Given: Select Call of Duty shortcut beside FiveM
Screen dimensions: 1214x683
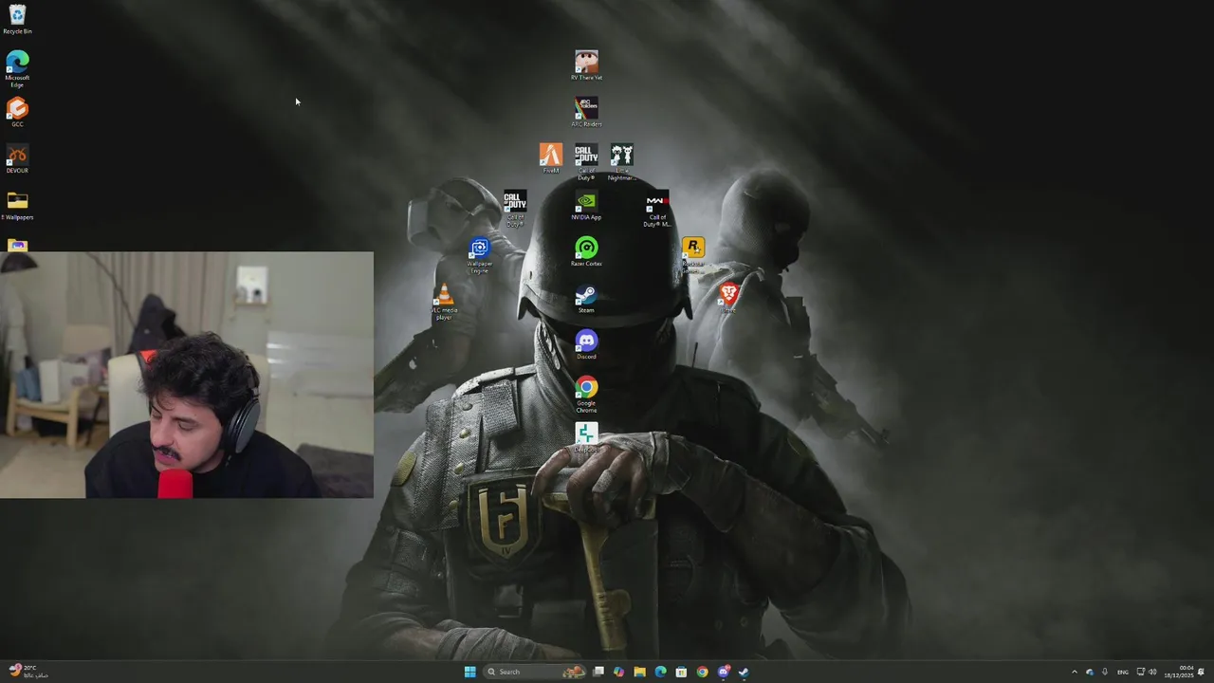Looking at the screenshot, I should [586, 161].
